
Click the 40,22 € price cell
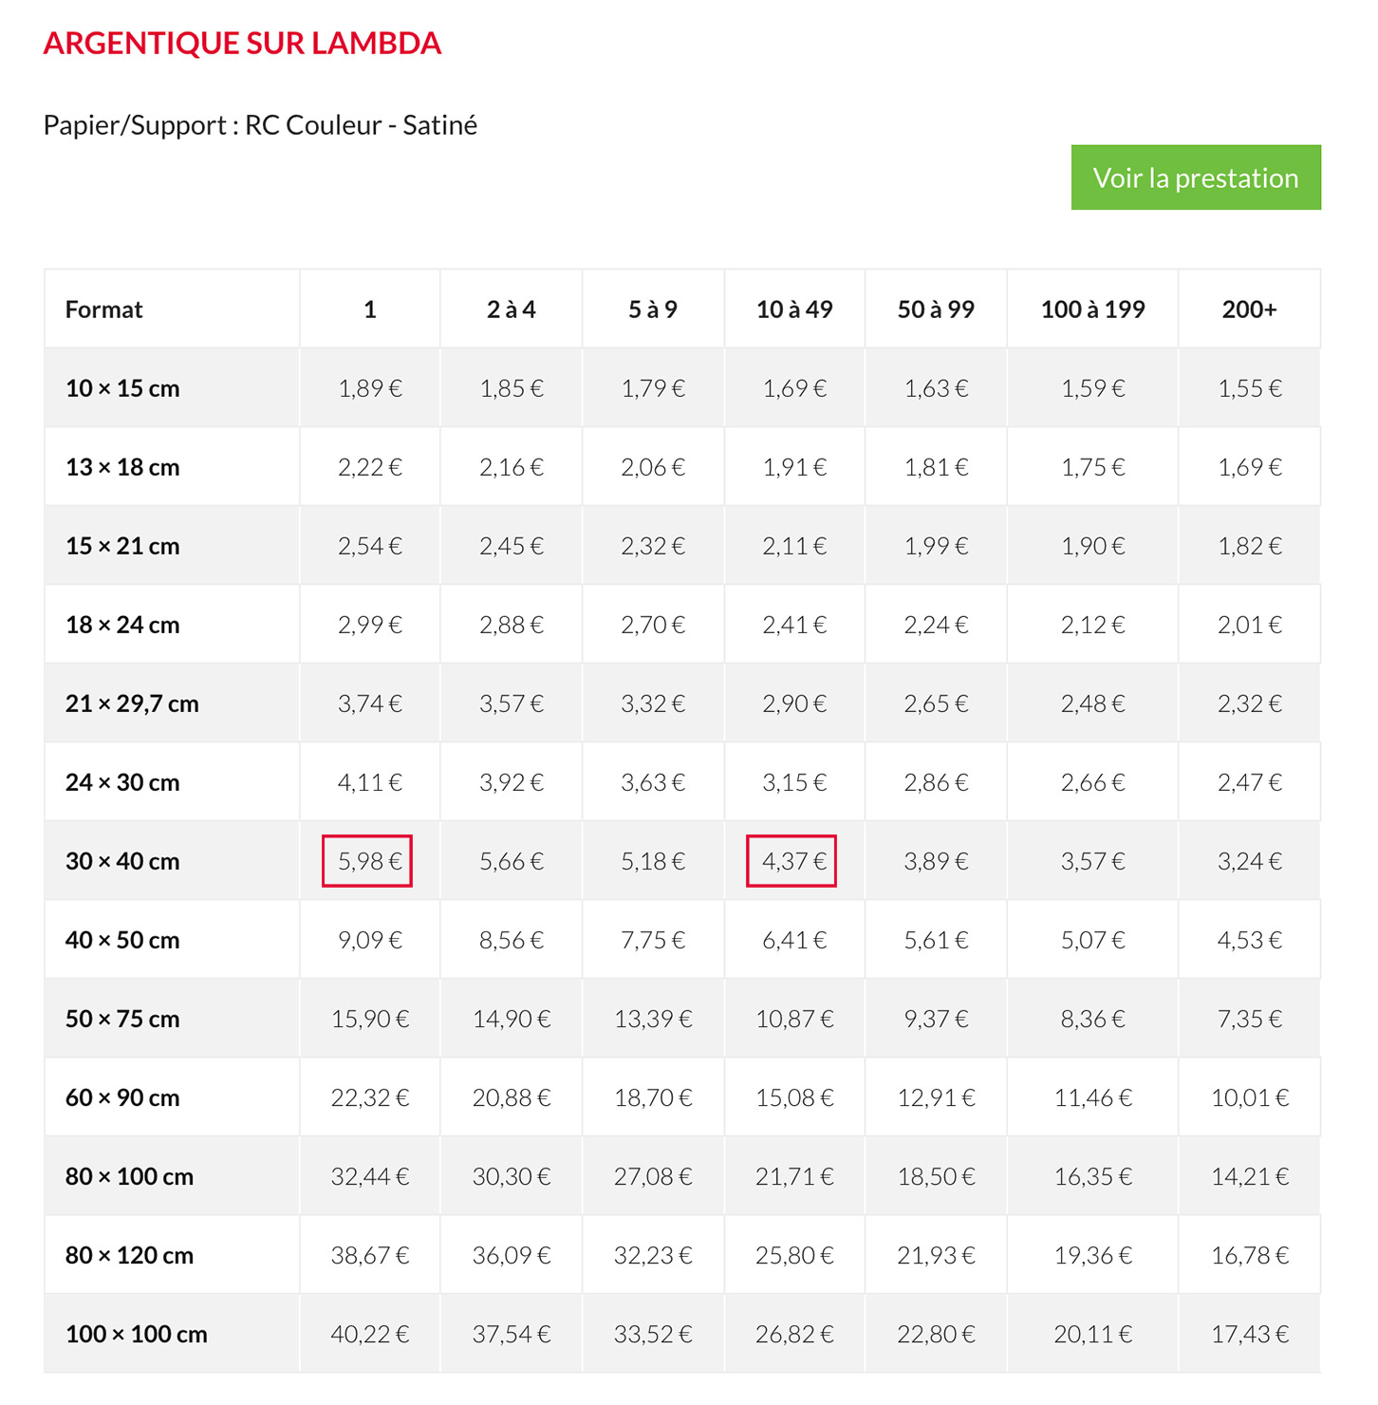369,1334
